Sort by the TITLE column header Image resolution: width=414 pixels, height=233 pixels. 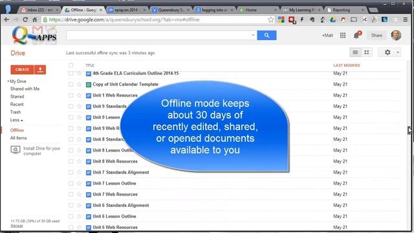[90, 65]
